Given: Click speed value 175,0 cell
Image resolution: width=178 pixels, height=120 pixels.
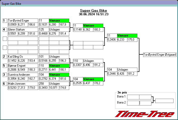Looking at the screenshot, I should click(132, 40).
